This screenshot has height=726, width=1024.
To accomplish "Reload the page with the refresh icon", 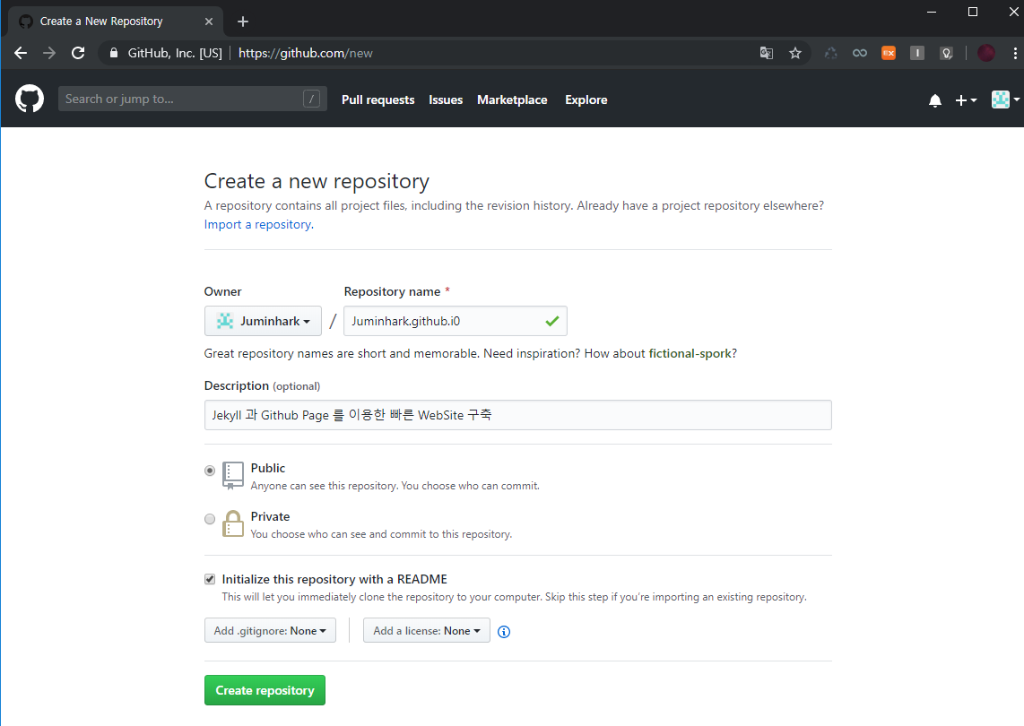I will tap(78, 53).
